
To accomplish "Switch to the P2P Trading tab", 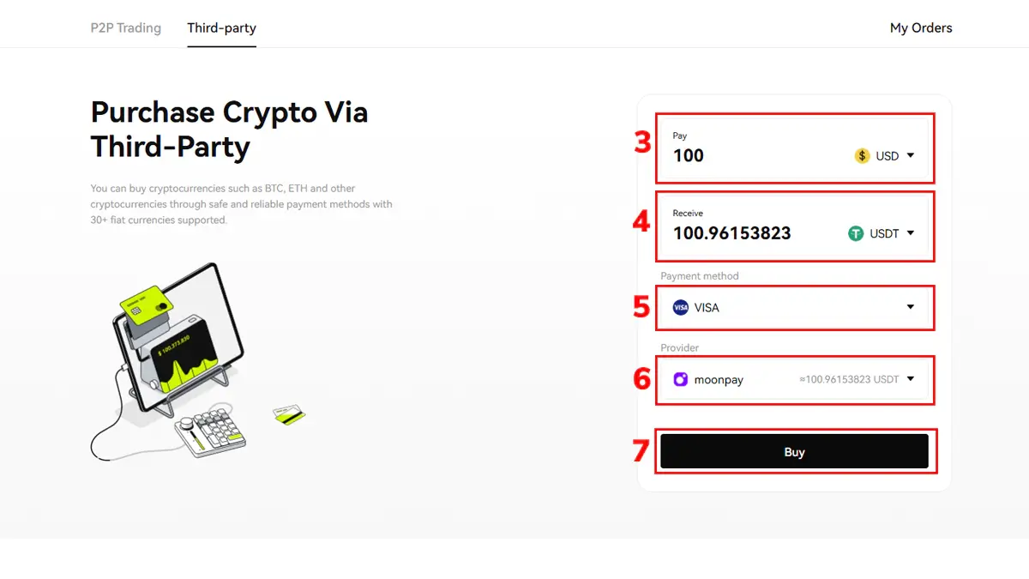I will point(126,28).
